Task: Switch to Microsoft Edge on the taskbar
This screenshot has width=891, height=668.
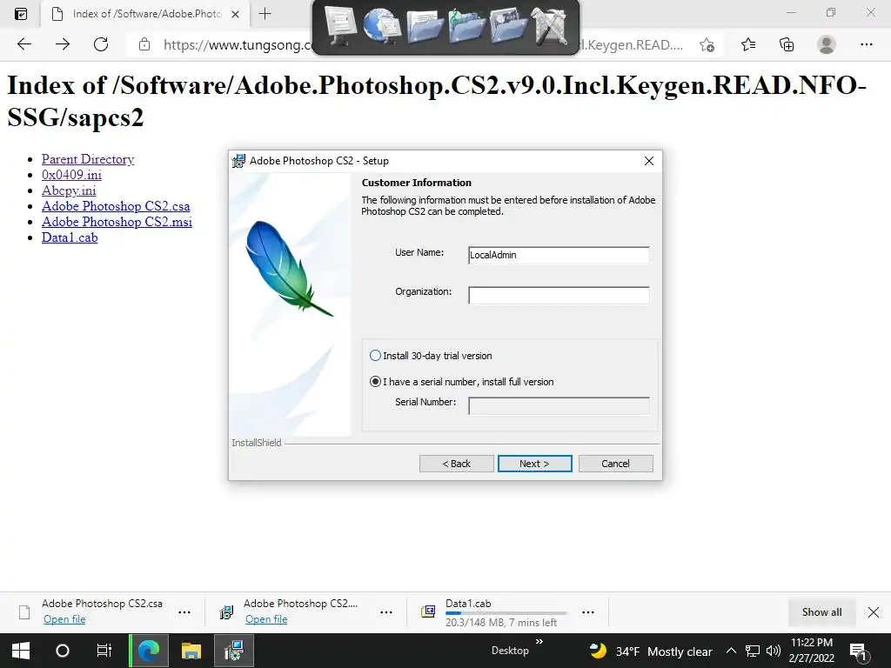Action: pyautogui.click(x=149, y=651)
